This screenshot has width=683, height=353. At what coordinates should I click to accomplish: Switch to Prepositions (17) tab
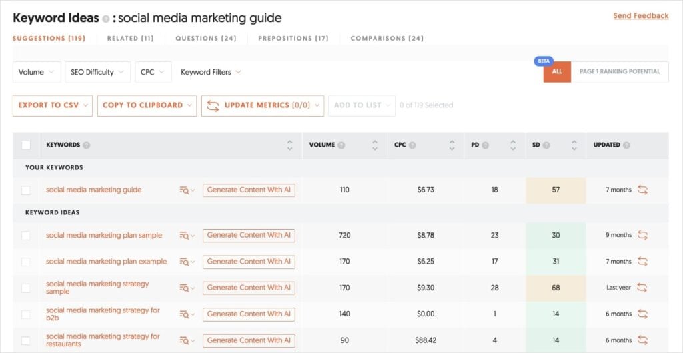pos(293,38)
